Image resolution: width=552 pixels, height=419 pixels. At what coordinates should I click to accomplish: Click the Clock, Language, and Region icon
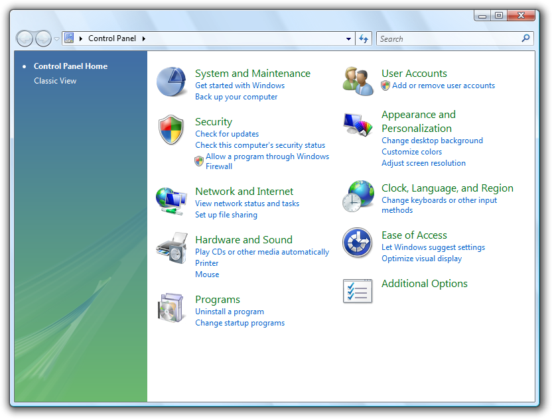pos(358,196)
